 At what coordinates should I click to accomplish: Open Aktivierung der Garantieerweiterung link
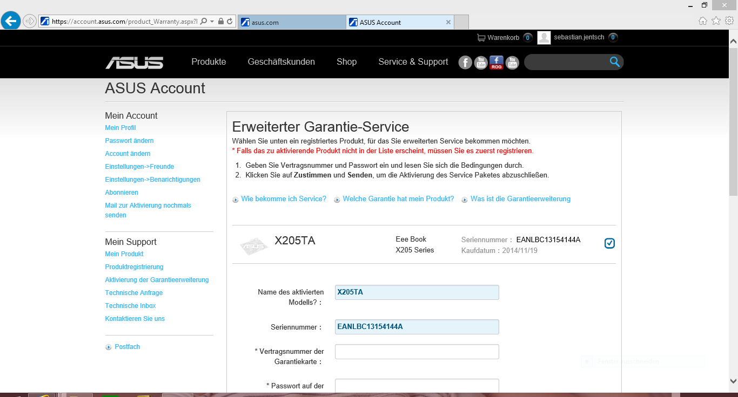[x=157, y=280]
